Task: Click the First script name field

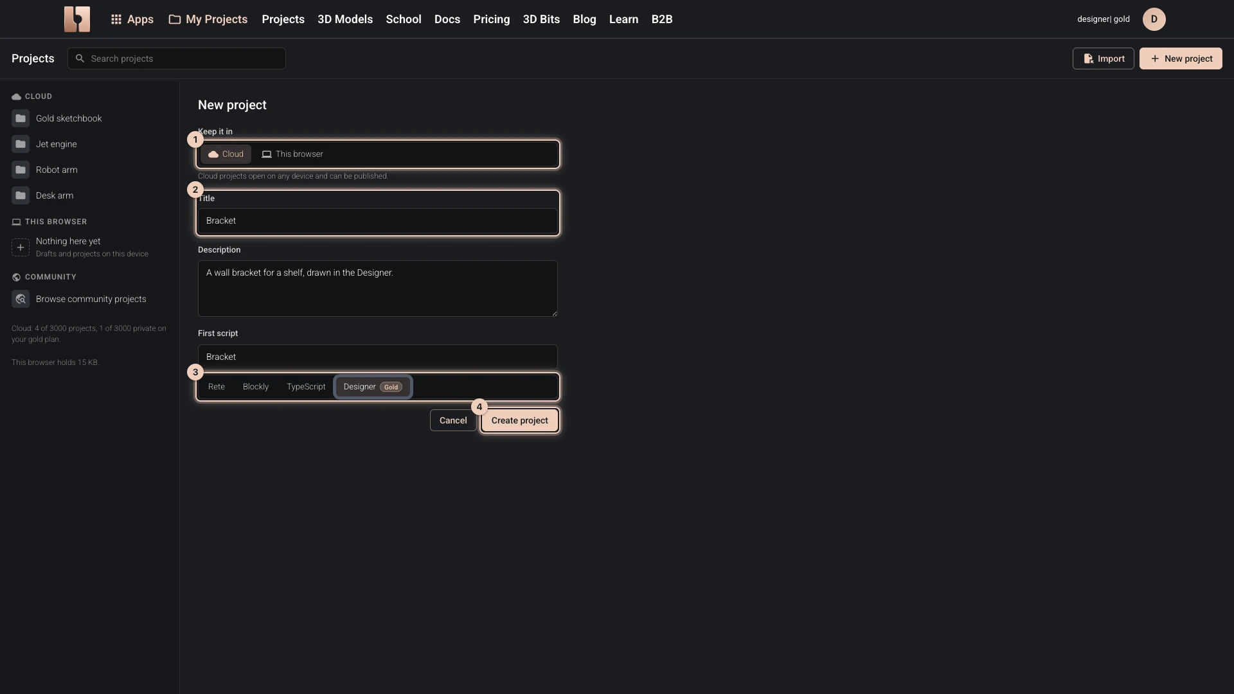Action: [x=378, y=357]
